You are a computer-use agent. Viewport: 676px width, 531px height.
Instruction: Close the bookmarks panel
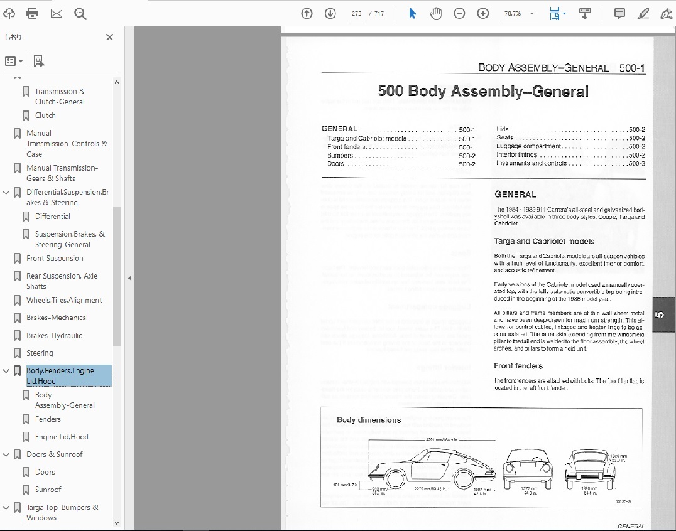(109, 38)
